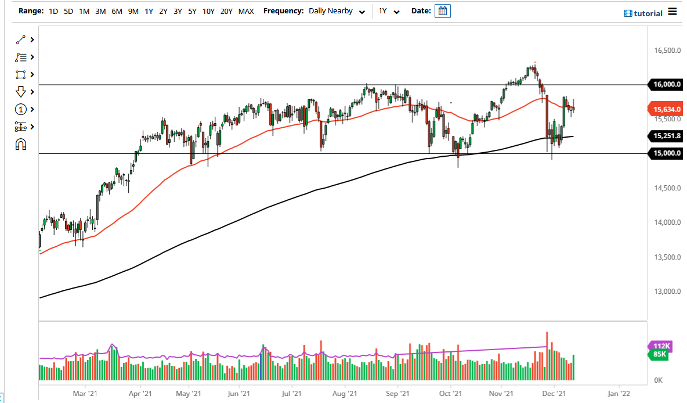Open the measurement tool
Screen dimensions: 687x403
click(x=20, y=126)
